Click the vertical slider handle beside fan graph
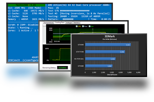The image size is (154, 102). tap(44, 26)
